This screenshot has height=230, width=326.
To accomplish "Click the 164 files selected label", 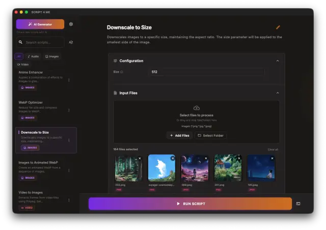I will (125, 149).
